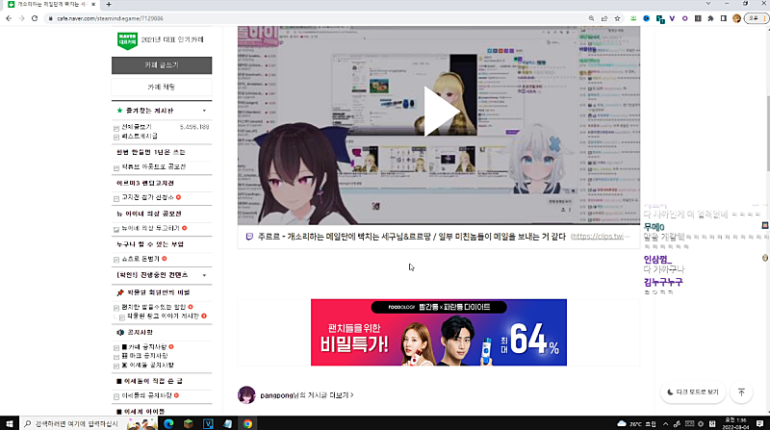Open pangpong님의 게시글 더보기 link

307,395
